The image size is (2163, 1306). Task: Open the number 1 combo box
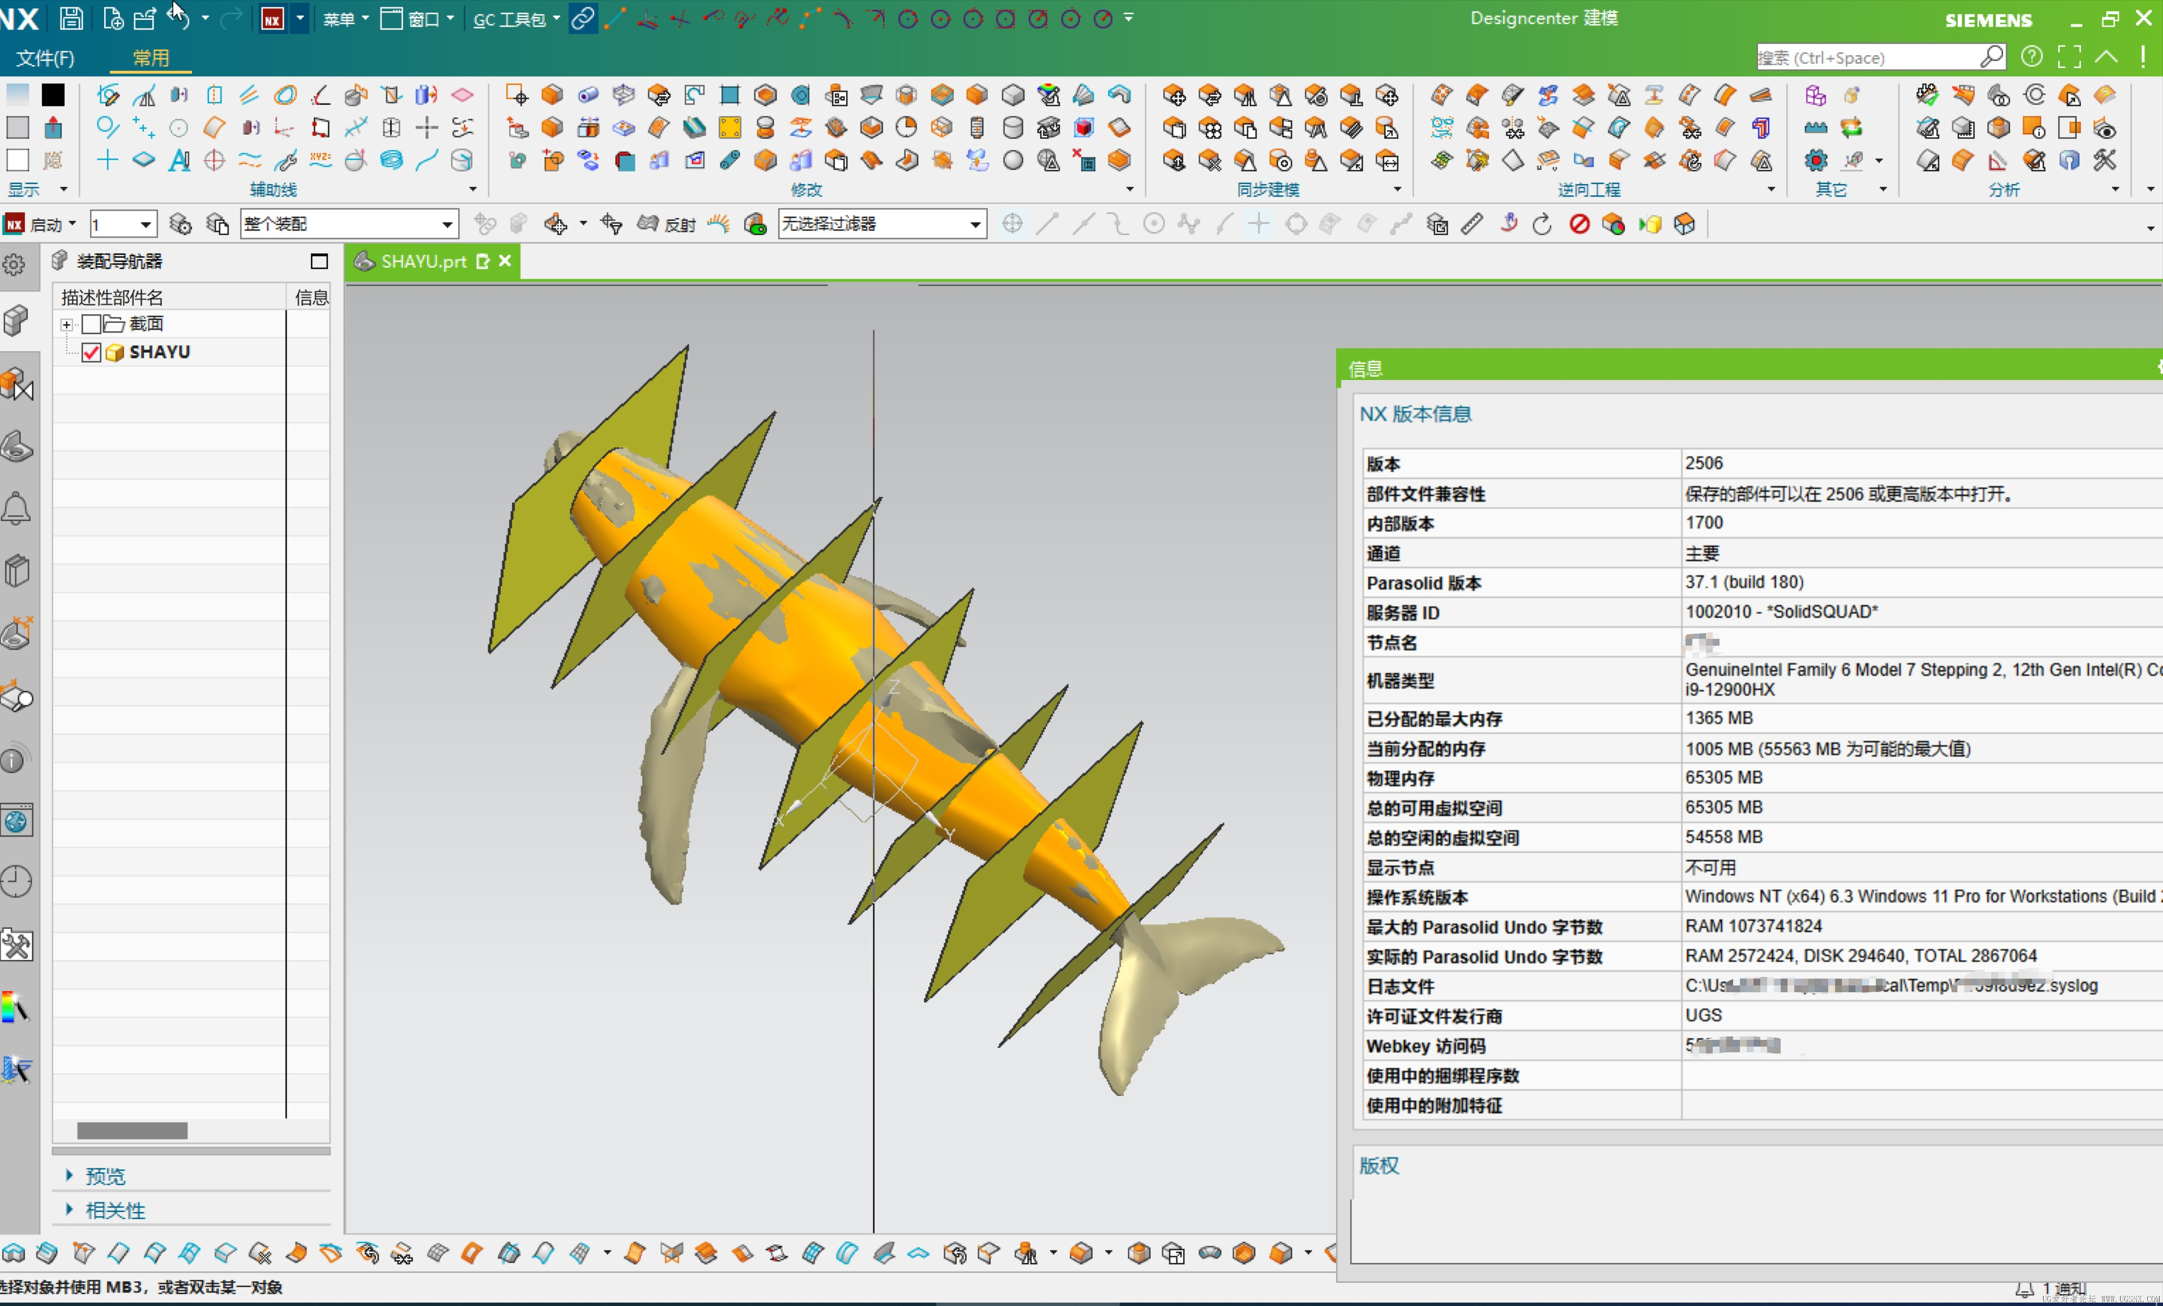[x=123, y=225]
